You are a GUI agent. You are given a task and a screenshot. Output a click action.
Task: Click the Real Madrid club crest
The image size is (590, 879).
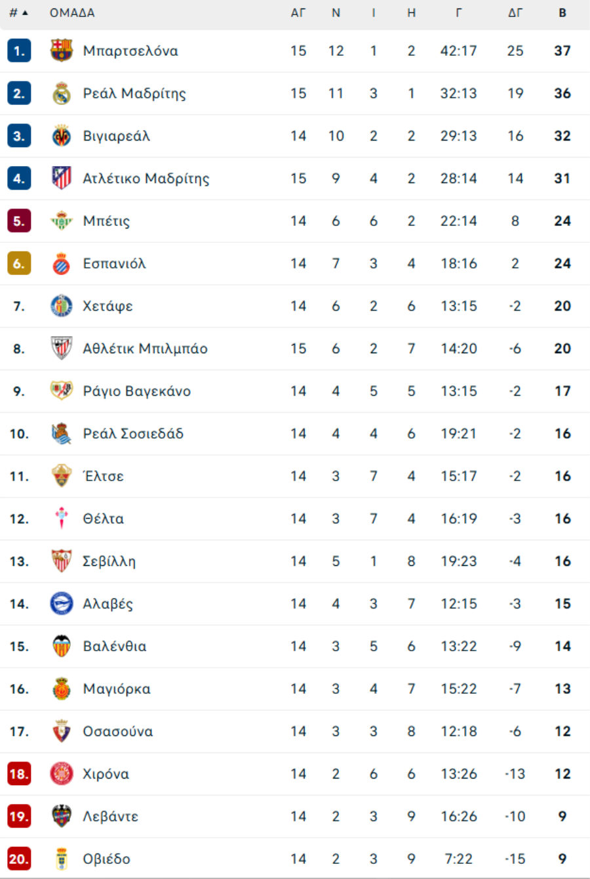(62, 93)
